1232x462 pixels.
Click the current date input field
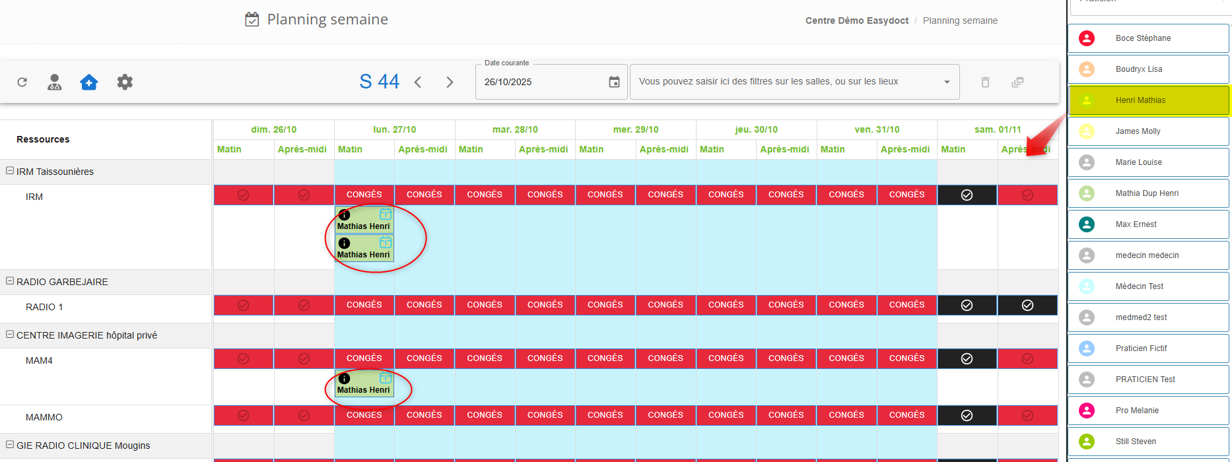(x=541, y=82)
